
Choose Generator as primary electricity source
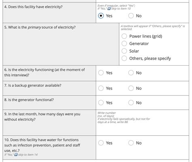pyautogui.click(x=124, y=44)
